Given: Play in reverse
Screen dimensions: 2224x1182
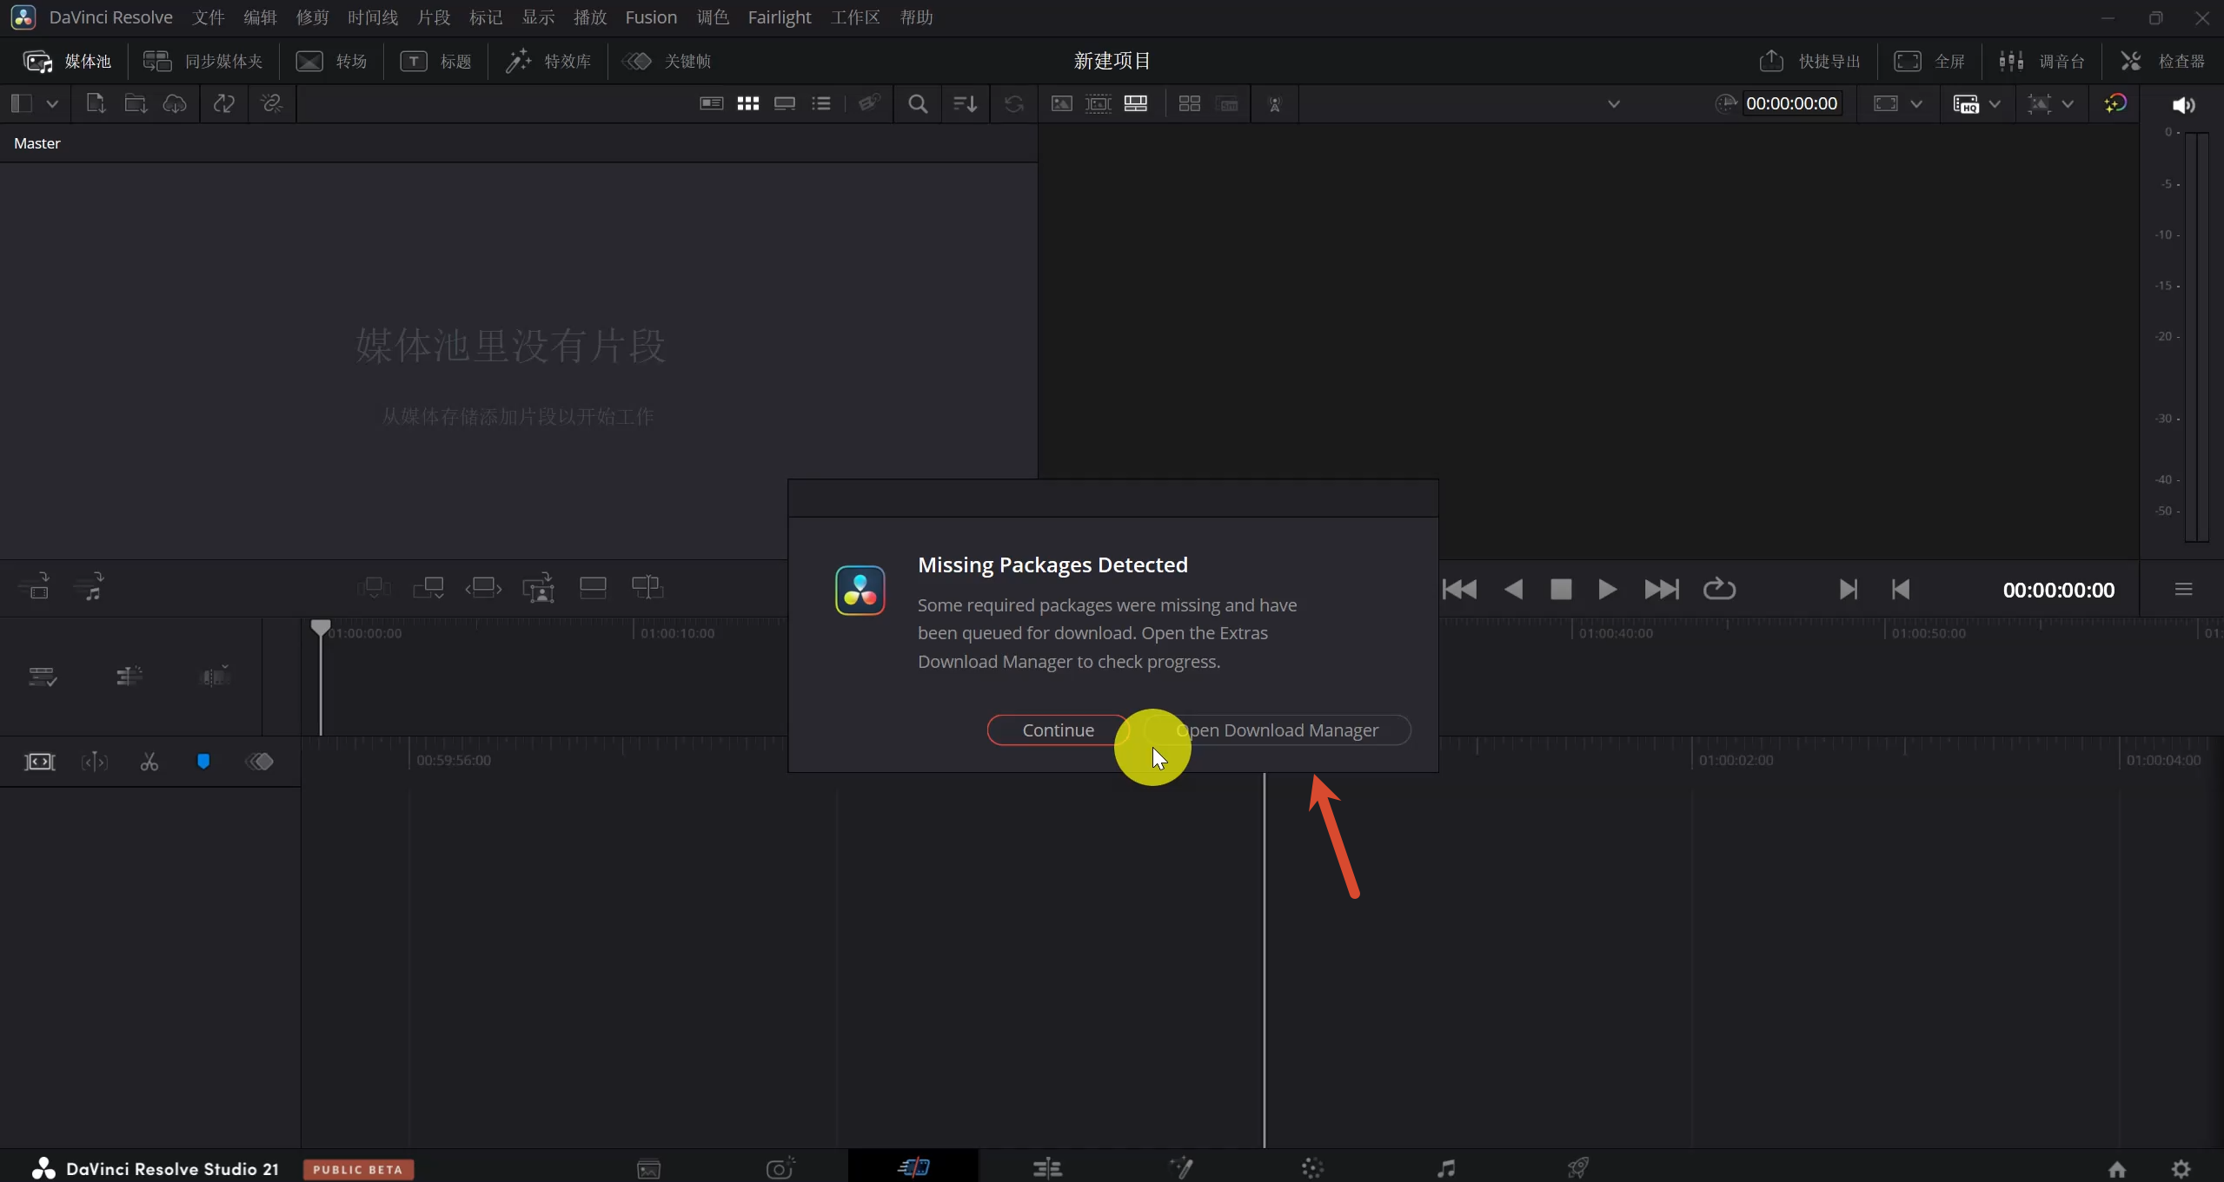Looking at the screenshot, I should [1513, 590].
